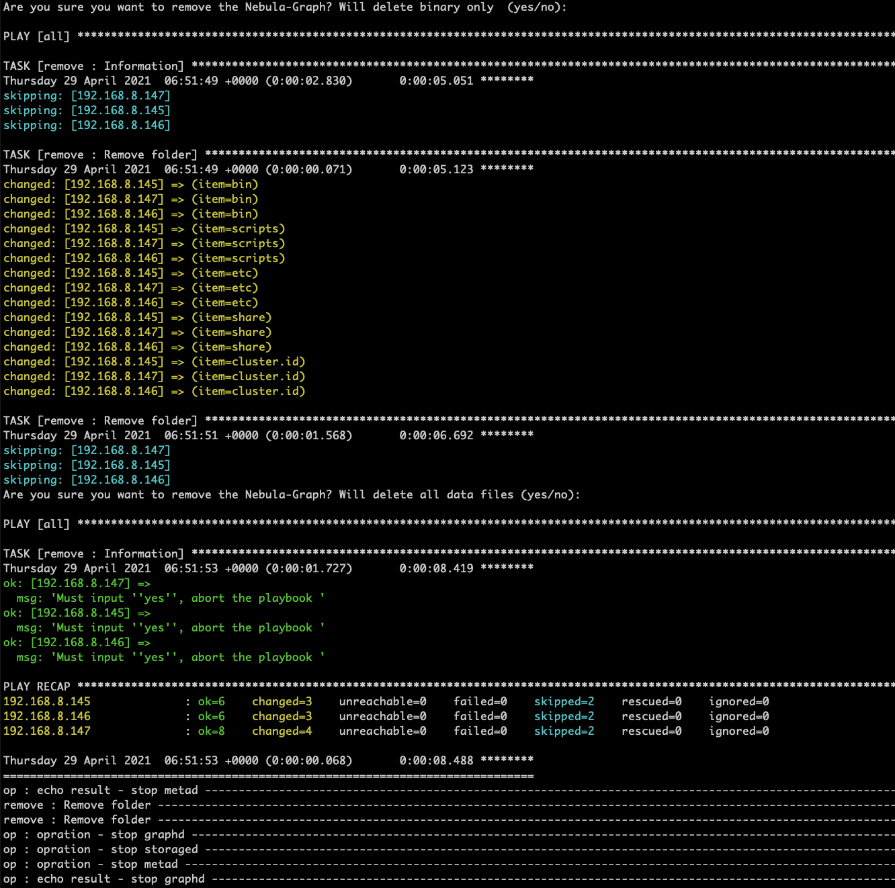Click the duration (0:00:00.068) in the timestamp
The width and height of the screenshot is (895, 888).
[309, 760]
